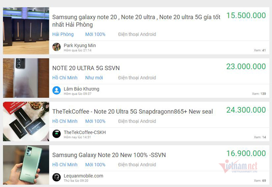Open the TheTekCoffee listing thumbnail
The image size is (272, 187).
(26, 118)
